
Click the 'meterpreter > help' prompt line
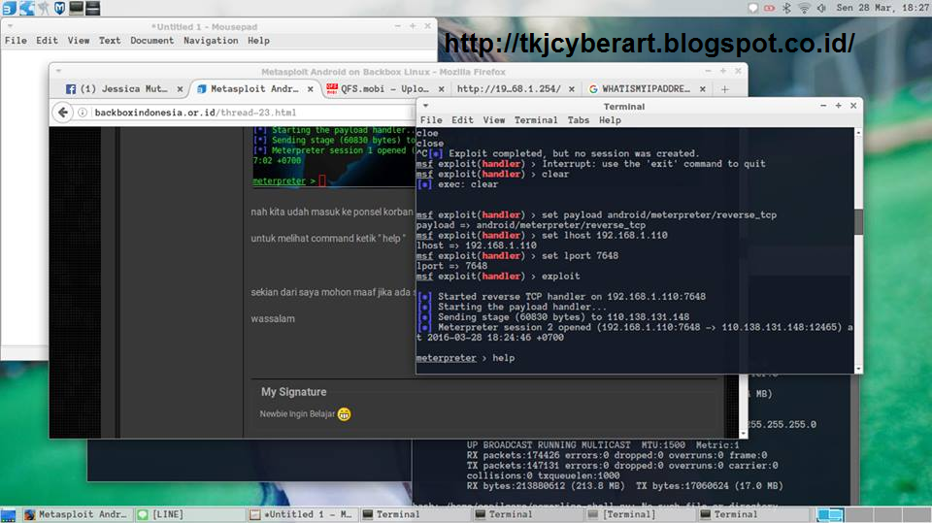(465, 358)
